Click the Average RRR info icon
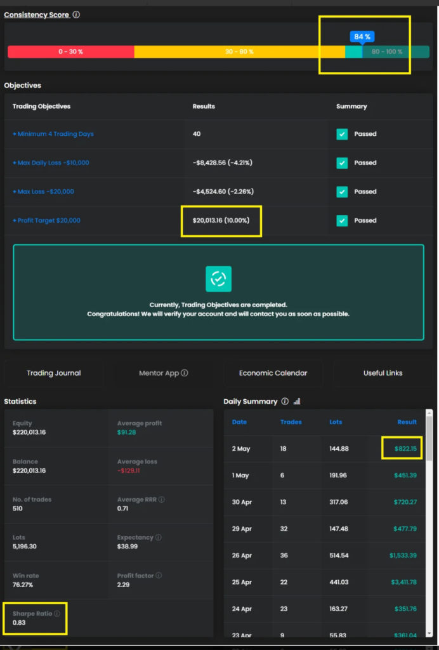The image size is (439, 650). pyautogui.click(x=162, y=500)
